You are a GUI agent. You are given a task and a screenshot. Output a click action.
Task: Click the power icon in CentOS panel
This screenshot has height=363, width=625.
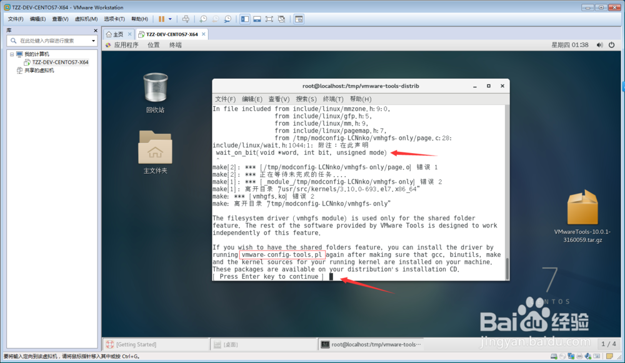[x=611, y=45]
